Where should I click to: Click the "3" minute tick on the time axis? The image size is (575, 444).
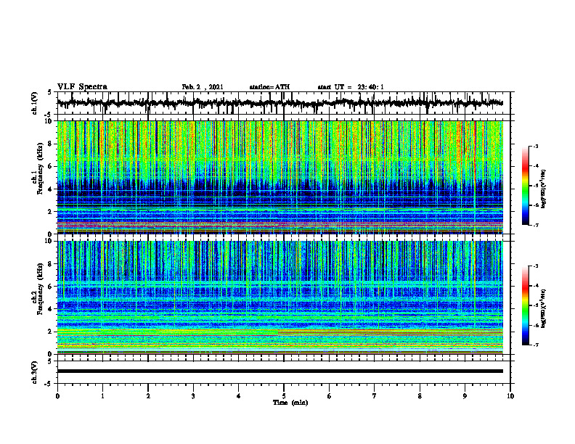193,396
